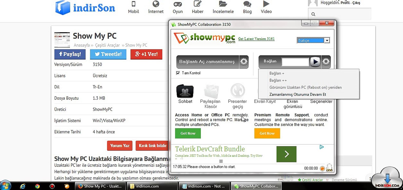This screenshot has width=403, height=190.
Task: Click the 'Ücretsiz' license value
Action: [x=100, y=76]
